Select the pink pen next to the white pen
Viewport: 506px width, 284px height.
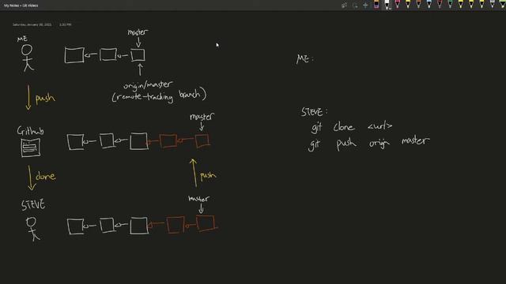pyautogui.click(x=397, y=5)
